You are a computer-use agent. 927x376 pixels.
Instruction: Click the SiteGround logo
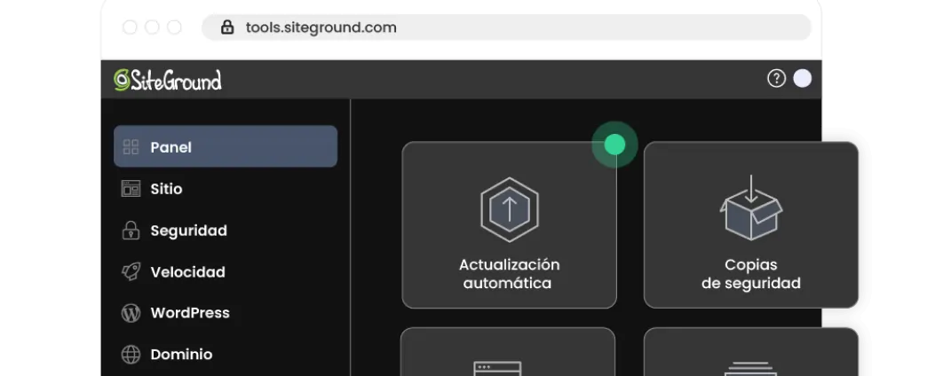point(167,80)
